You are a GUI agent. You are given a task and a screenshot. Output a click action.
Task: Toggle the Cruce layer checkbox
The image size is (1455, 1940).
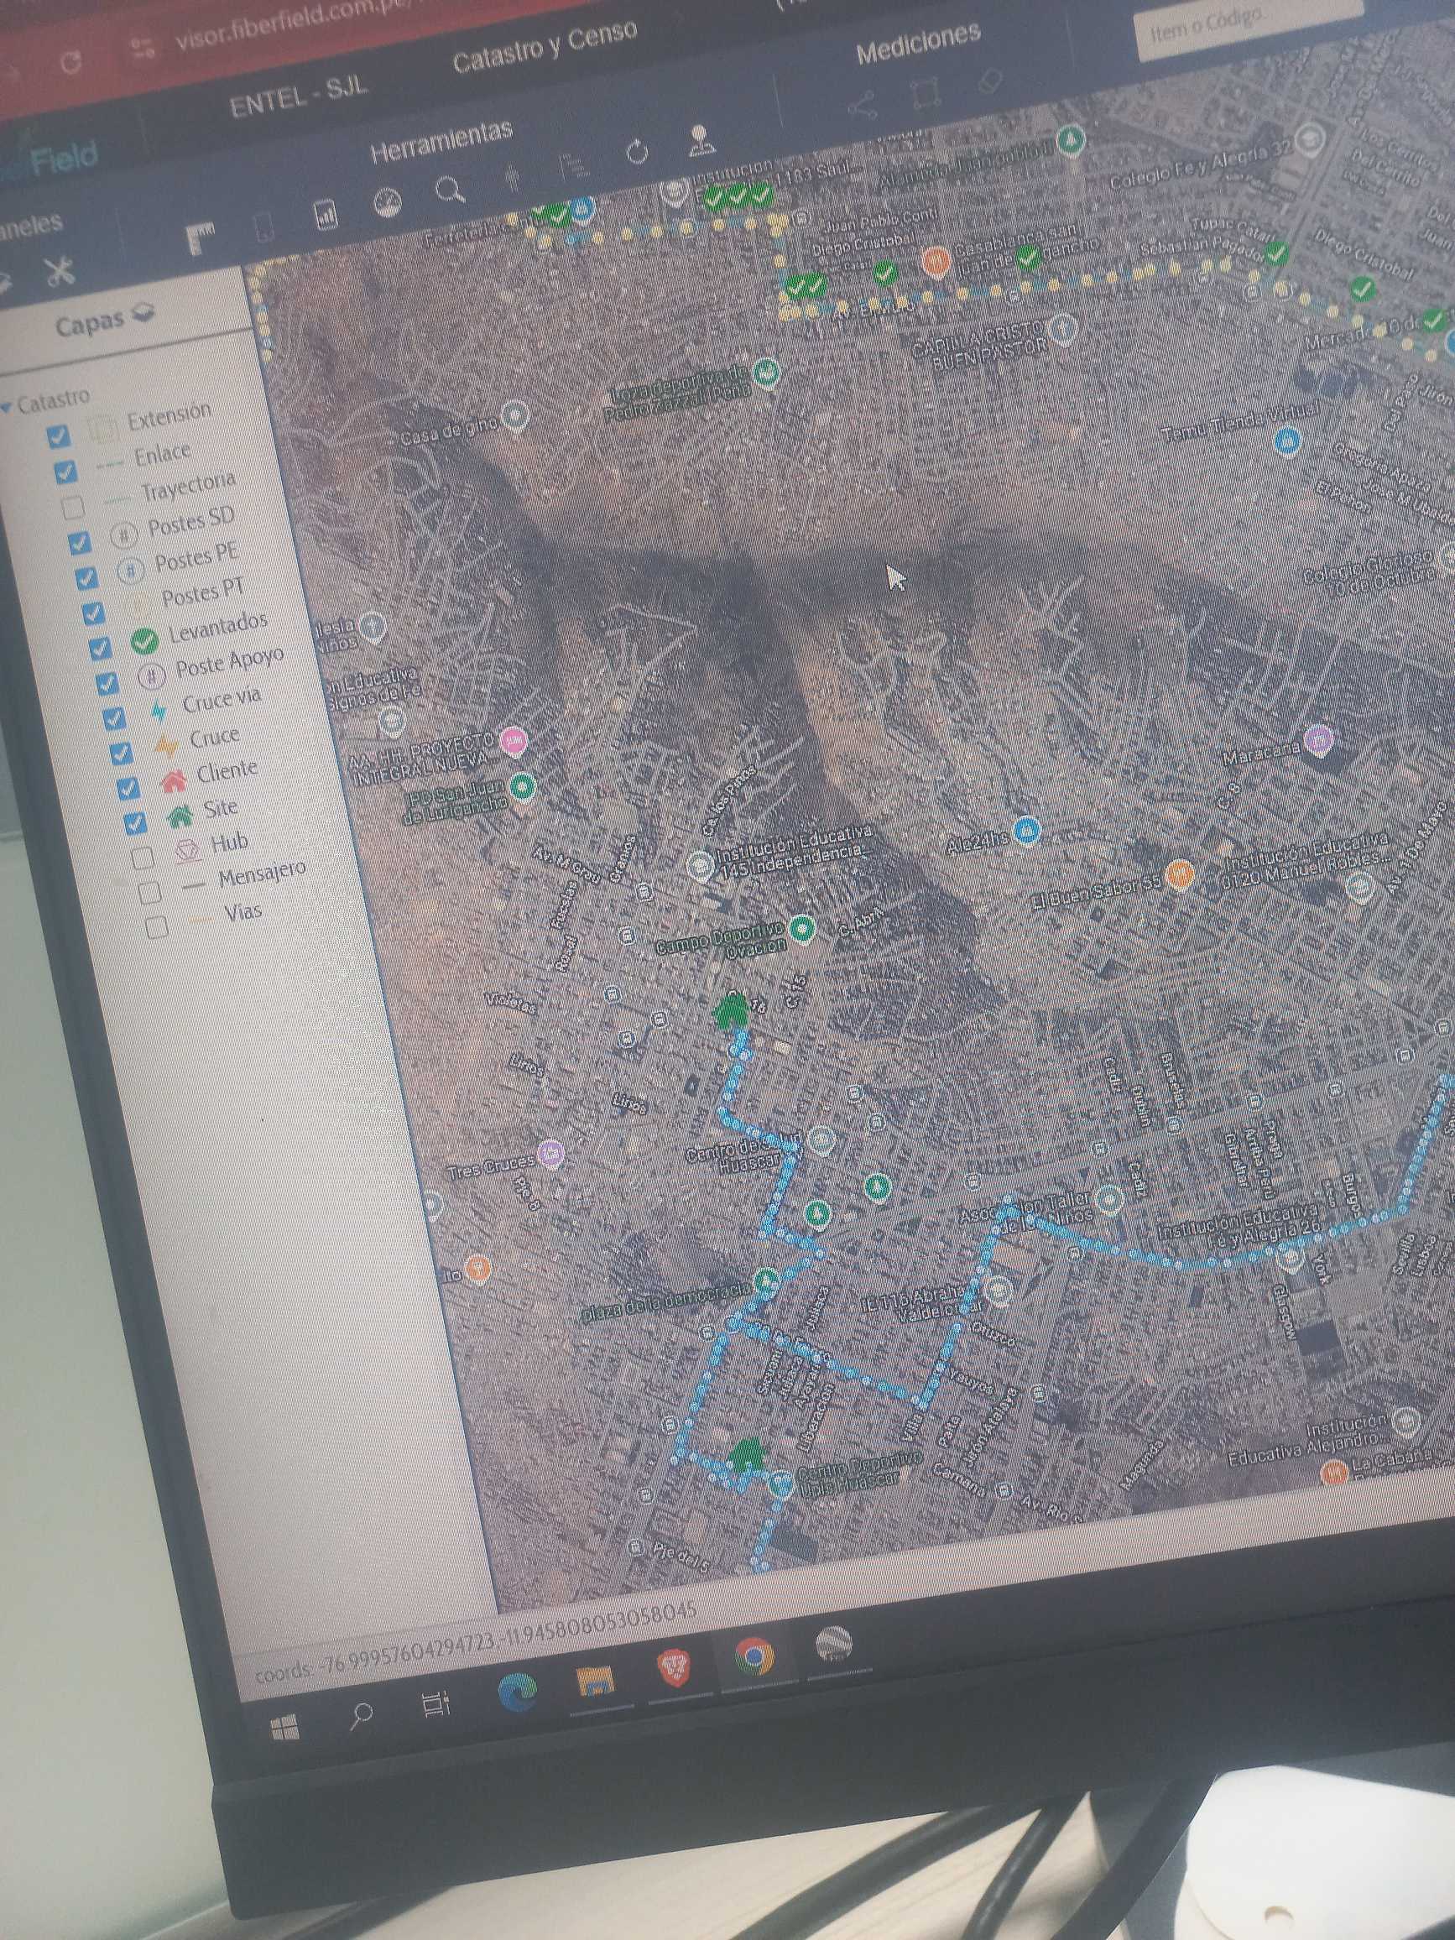point(121,754)
